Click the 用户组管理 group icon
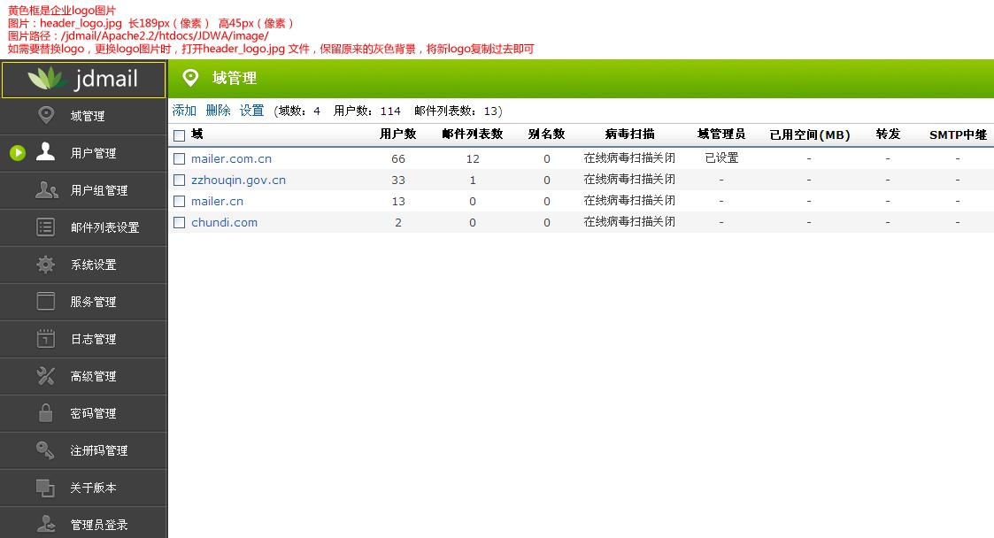994x538 pixels. tap(46, 189)
